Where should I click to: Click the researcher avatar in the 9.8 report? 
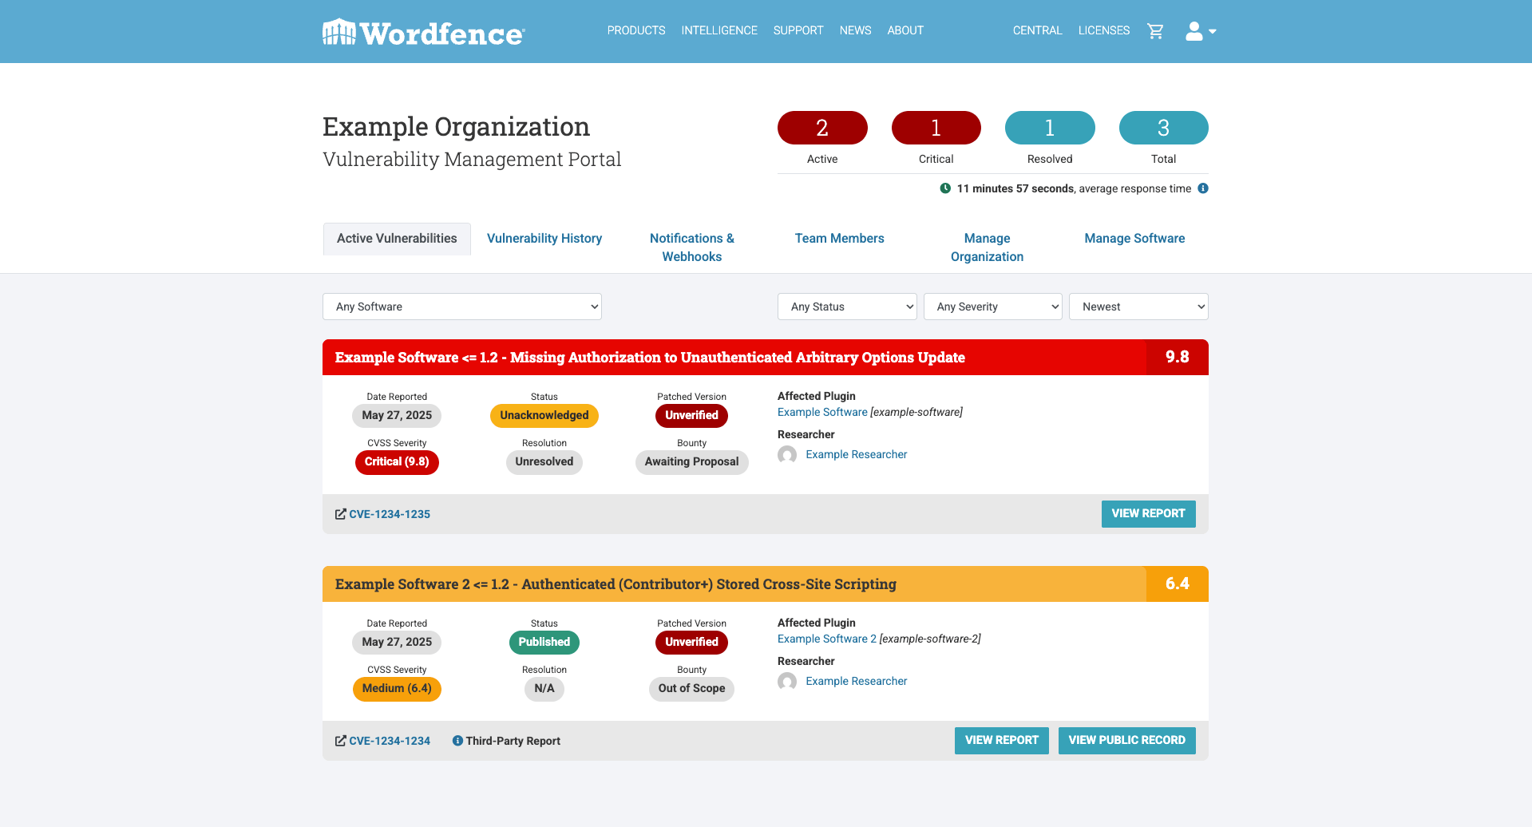click(x=787, y=455)
